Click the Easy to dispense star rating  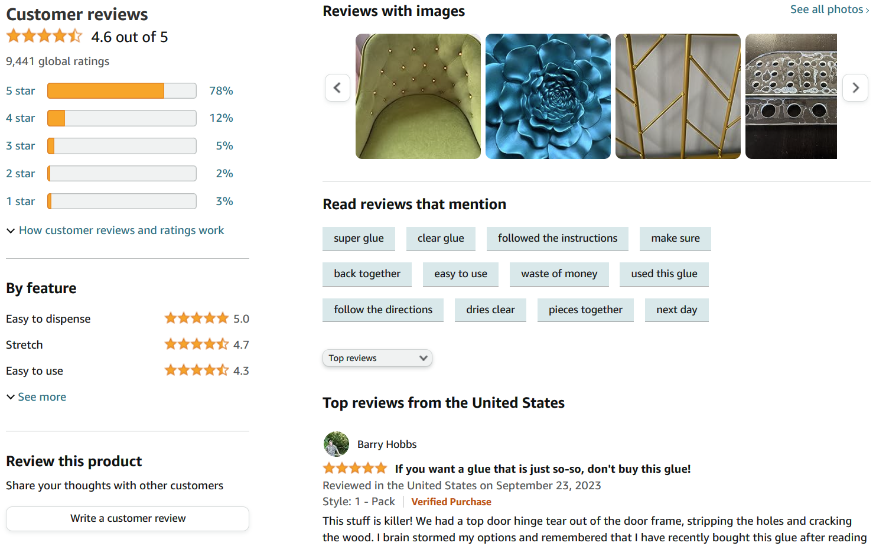[196, 318]
